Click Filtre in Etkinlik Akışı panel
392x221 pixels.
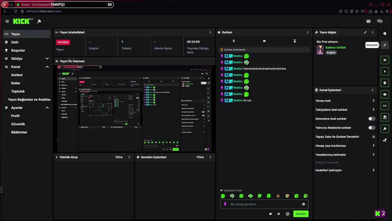click(119, 157)
